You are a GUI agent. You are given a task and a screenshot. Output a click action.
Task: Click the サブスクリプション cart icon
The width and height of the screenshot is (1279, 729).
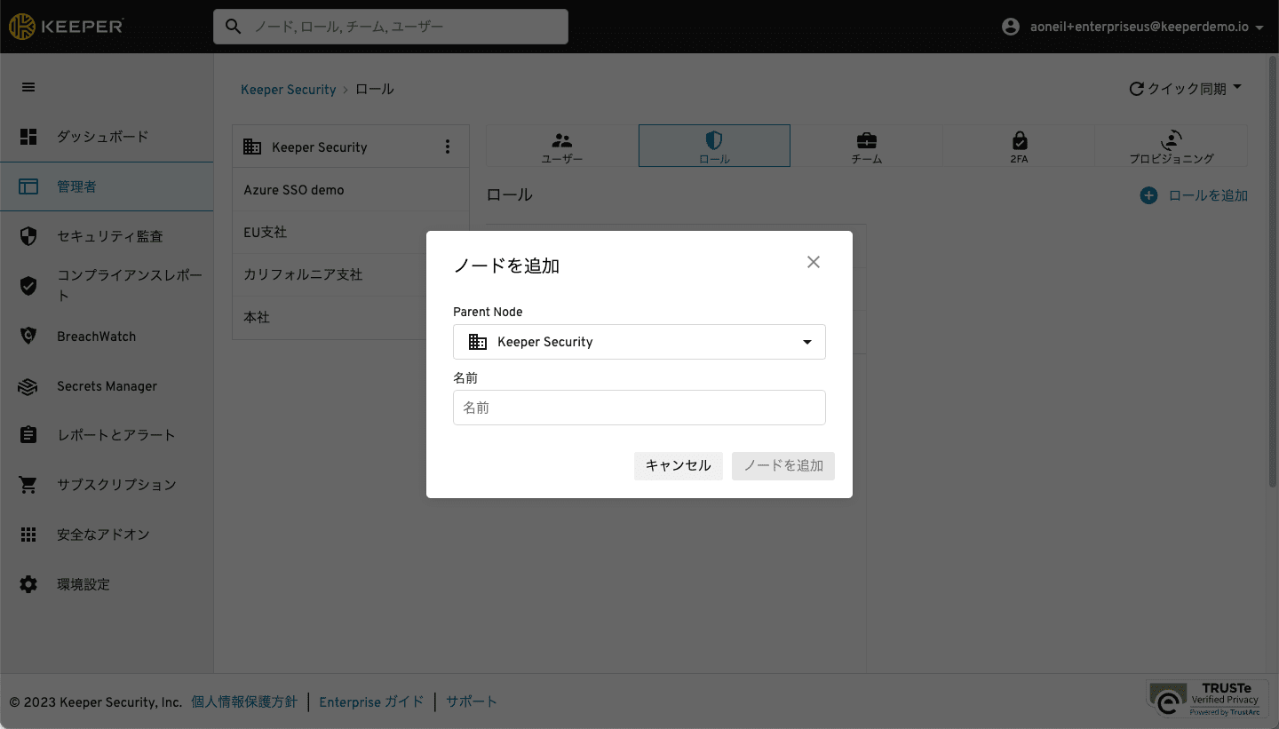(28, 485)
